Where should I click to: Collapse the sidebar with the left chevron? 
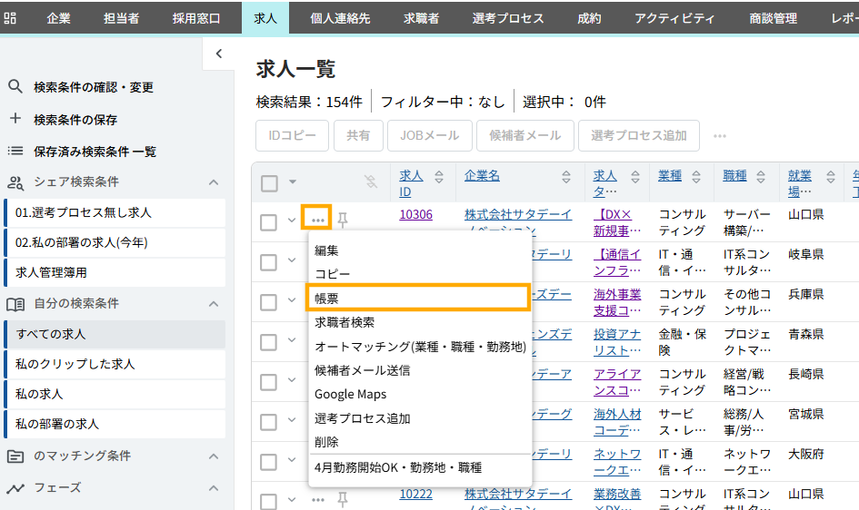(218, 54)
